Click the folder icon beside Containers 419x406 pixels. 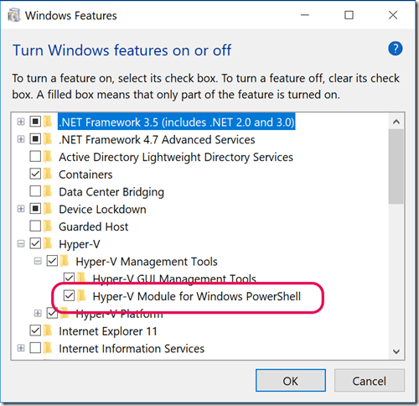[48, 174]
